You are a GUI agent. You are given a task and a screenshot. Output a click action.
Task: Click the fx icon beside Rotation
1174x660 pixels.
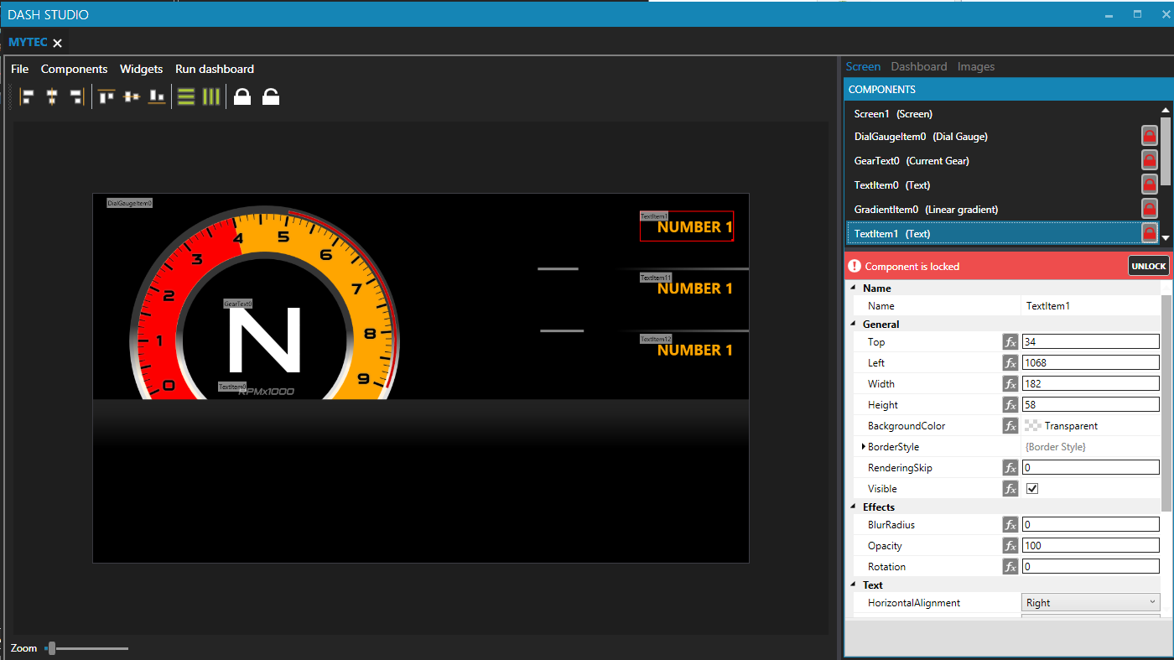click(x=1010, y=567)
